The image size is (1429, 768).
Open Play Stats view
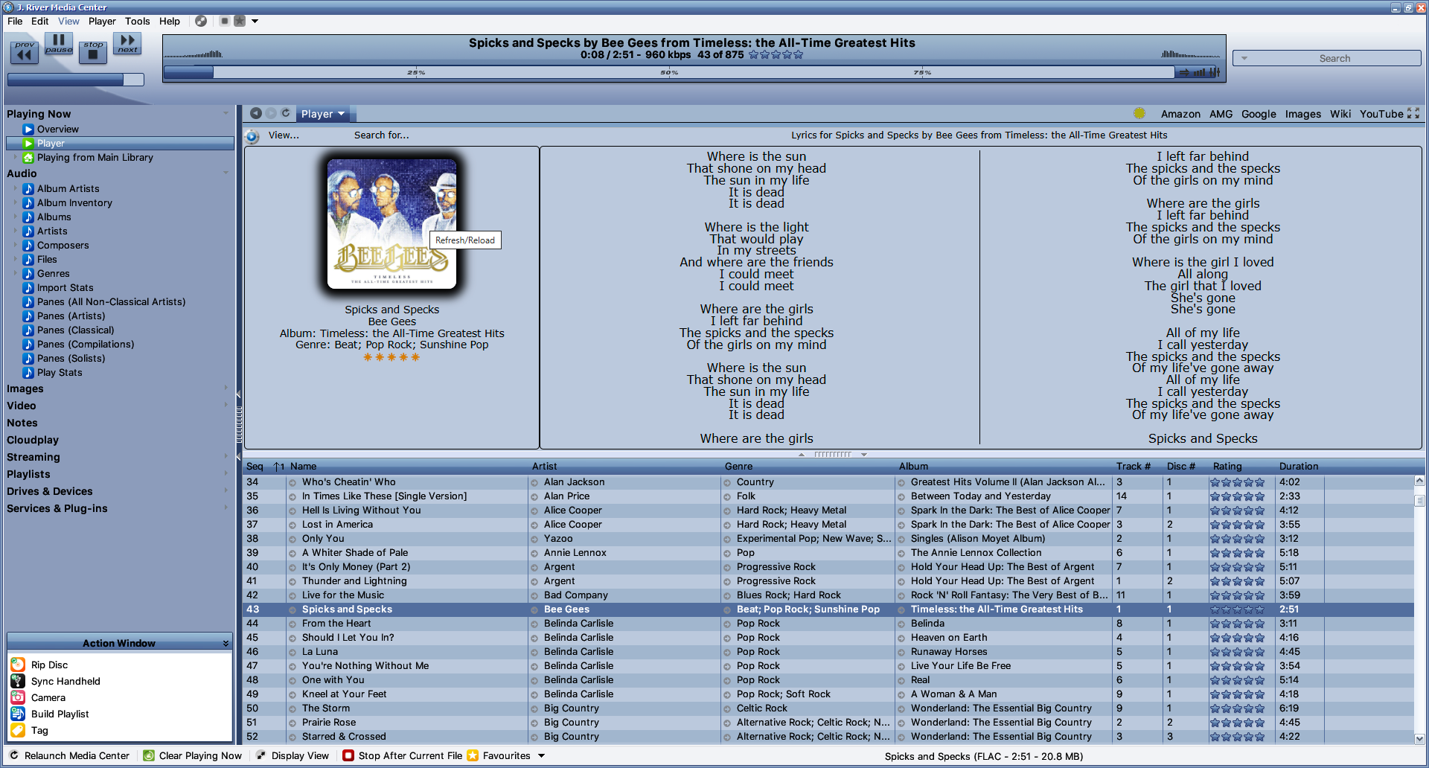(60, 372)
